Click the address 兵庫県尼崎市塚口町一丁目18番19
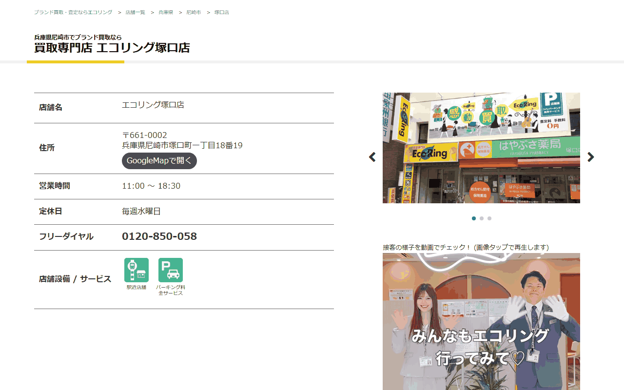The width and height of the screenshot is (624, 390). [x=182, y=145]
